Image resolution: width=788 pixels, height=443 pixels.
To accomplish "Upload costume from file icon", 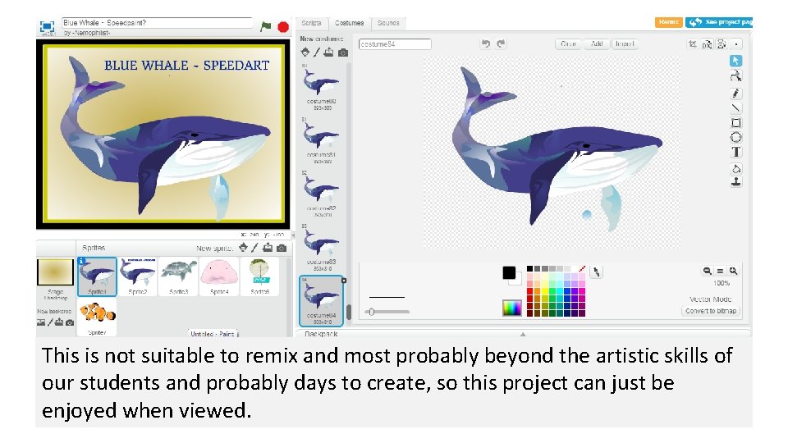I will click(x=328, y=53).
